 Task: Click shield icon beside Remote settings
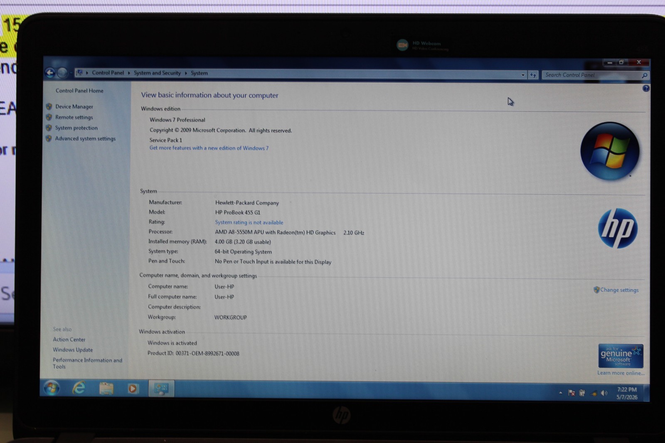[49, 117]
